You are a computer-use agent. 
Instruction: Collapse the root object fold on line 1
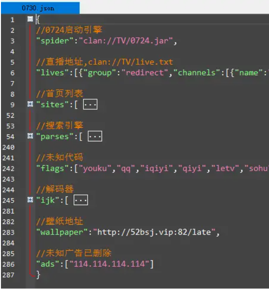point(30,19)
